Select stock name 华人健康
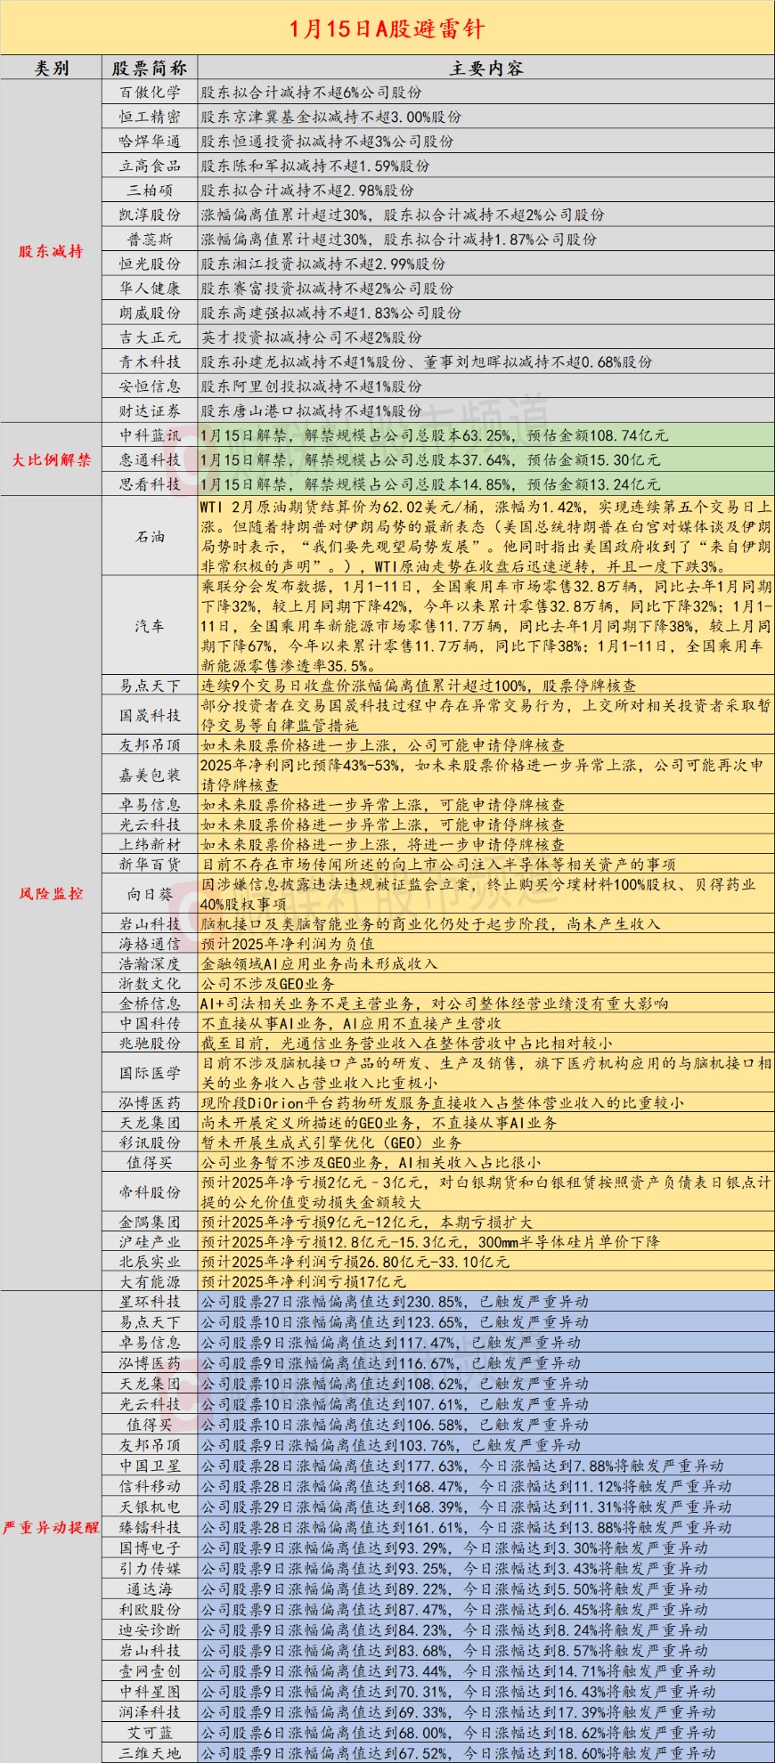The width and height of the screenshot is (775, 1763). click(x=150, y=288)
